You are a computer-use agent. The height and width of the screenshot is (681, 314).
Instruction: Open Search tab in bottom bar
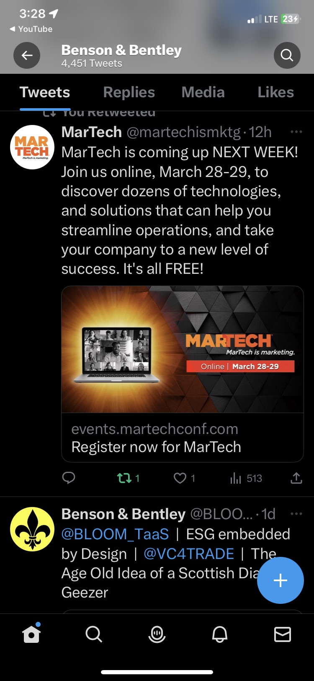point(94,634)
